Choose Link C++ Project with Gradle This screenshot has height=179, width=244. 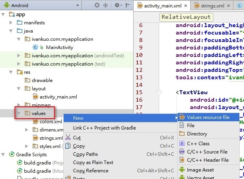pyautogui.click(x=105, y=128)
